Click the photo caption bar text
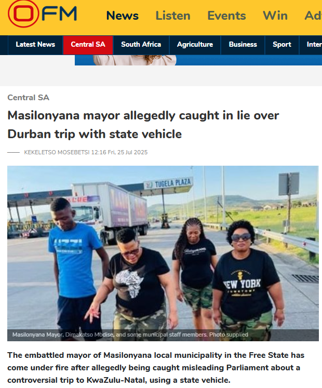Viewport: 322px width, 388px height. pos(130,335)
